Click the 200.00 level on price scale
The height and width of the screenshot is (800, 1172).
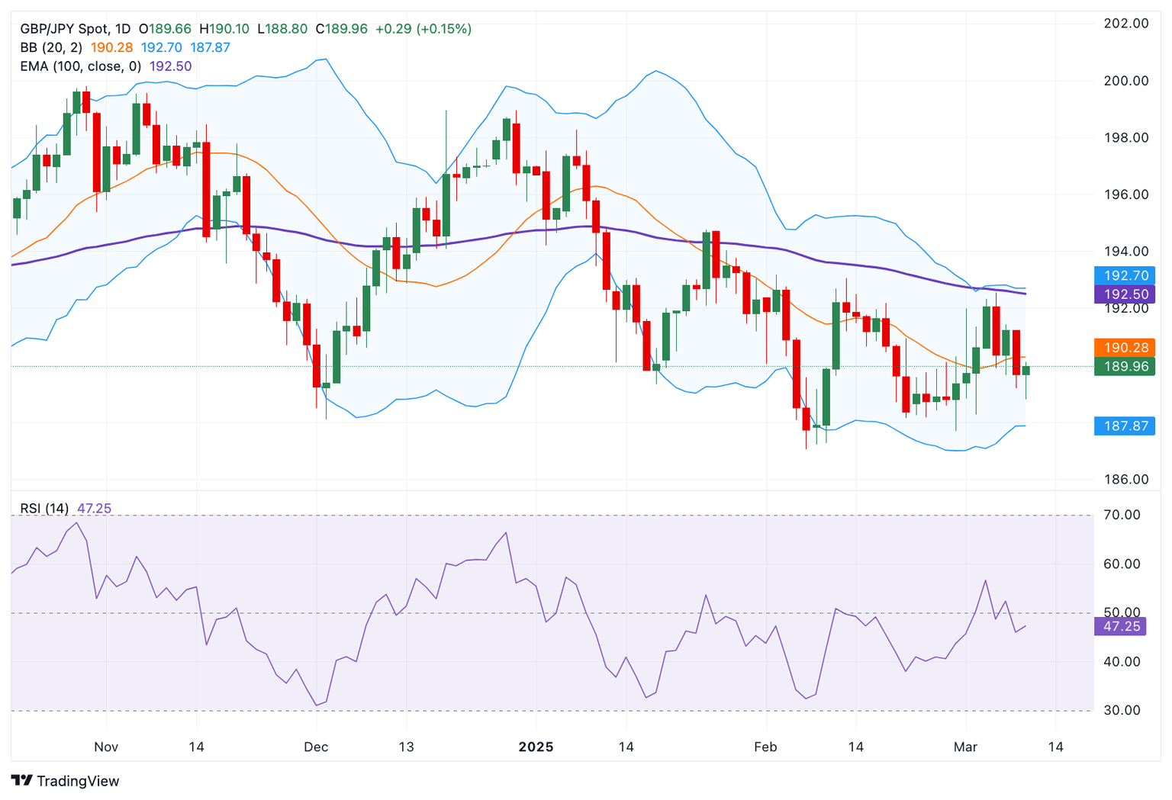coord(1126,81)
